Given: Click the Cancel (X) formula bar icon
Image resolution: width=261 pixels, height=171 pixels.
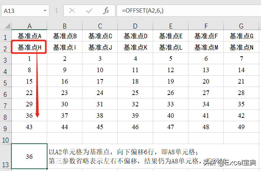Looking at the screenshot, I should pyautogui.click(x=72, y=11).
